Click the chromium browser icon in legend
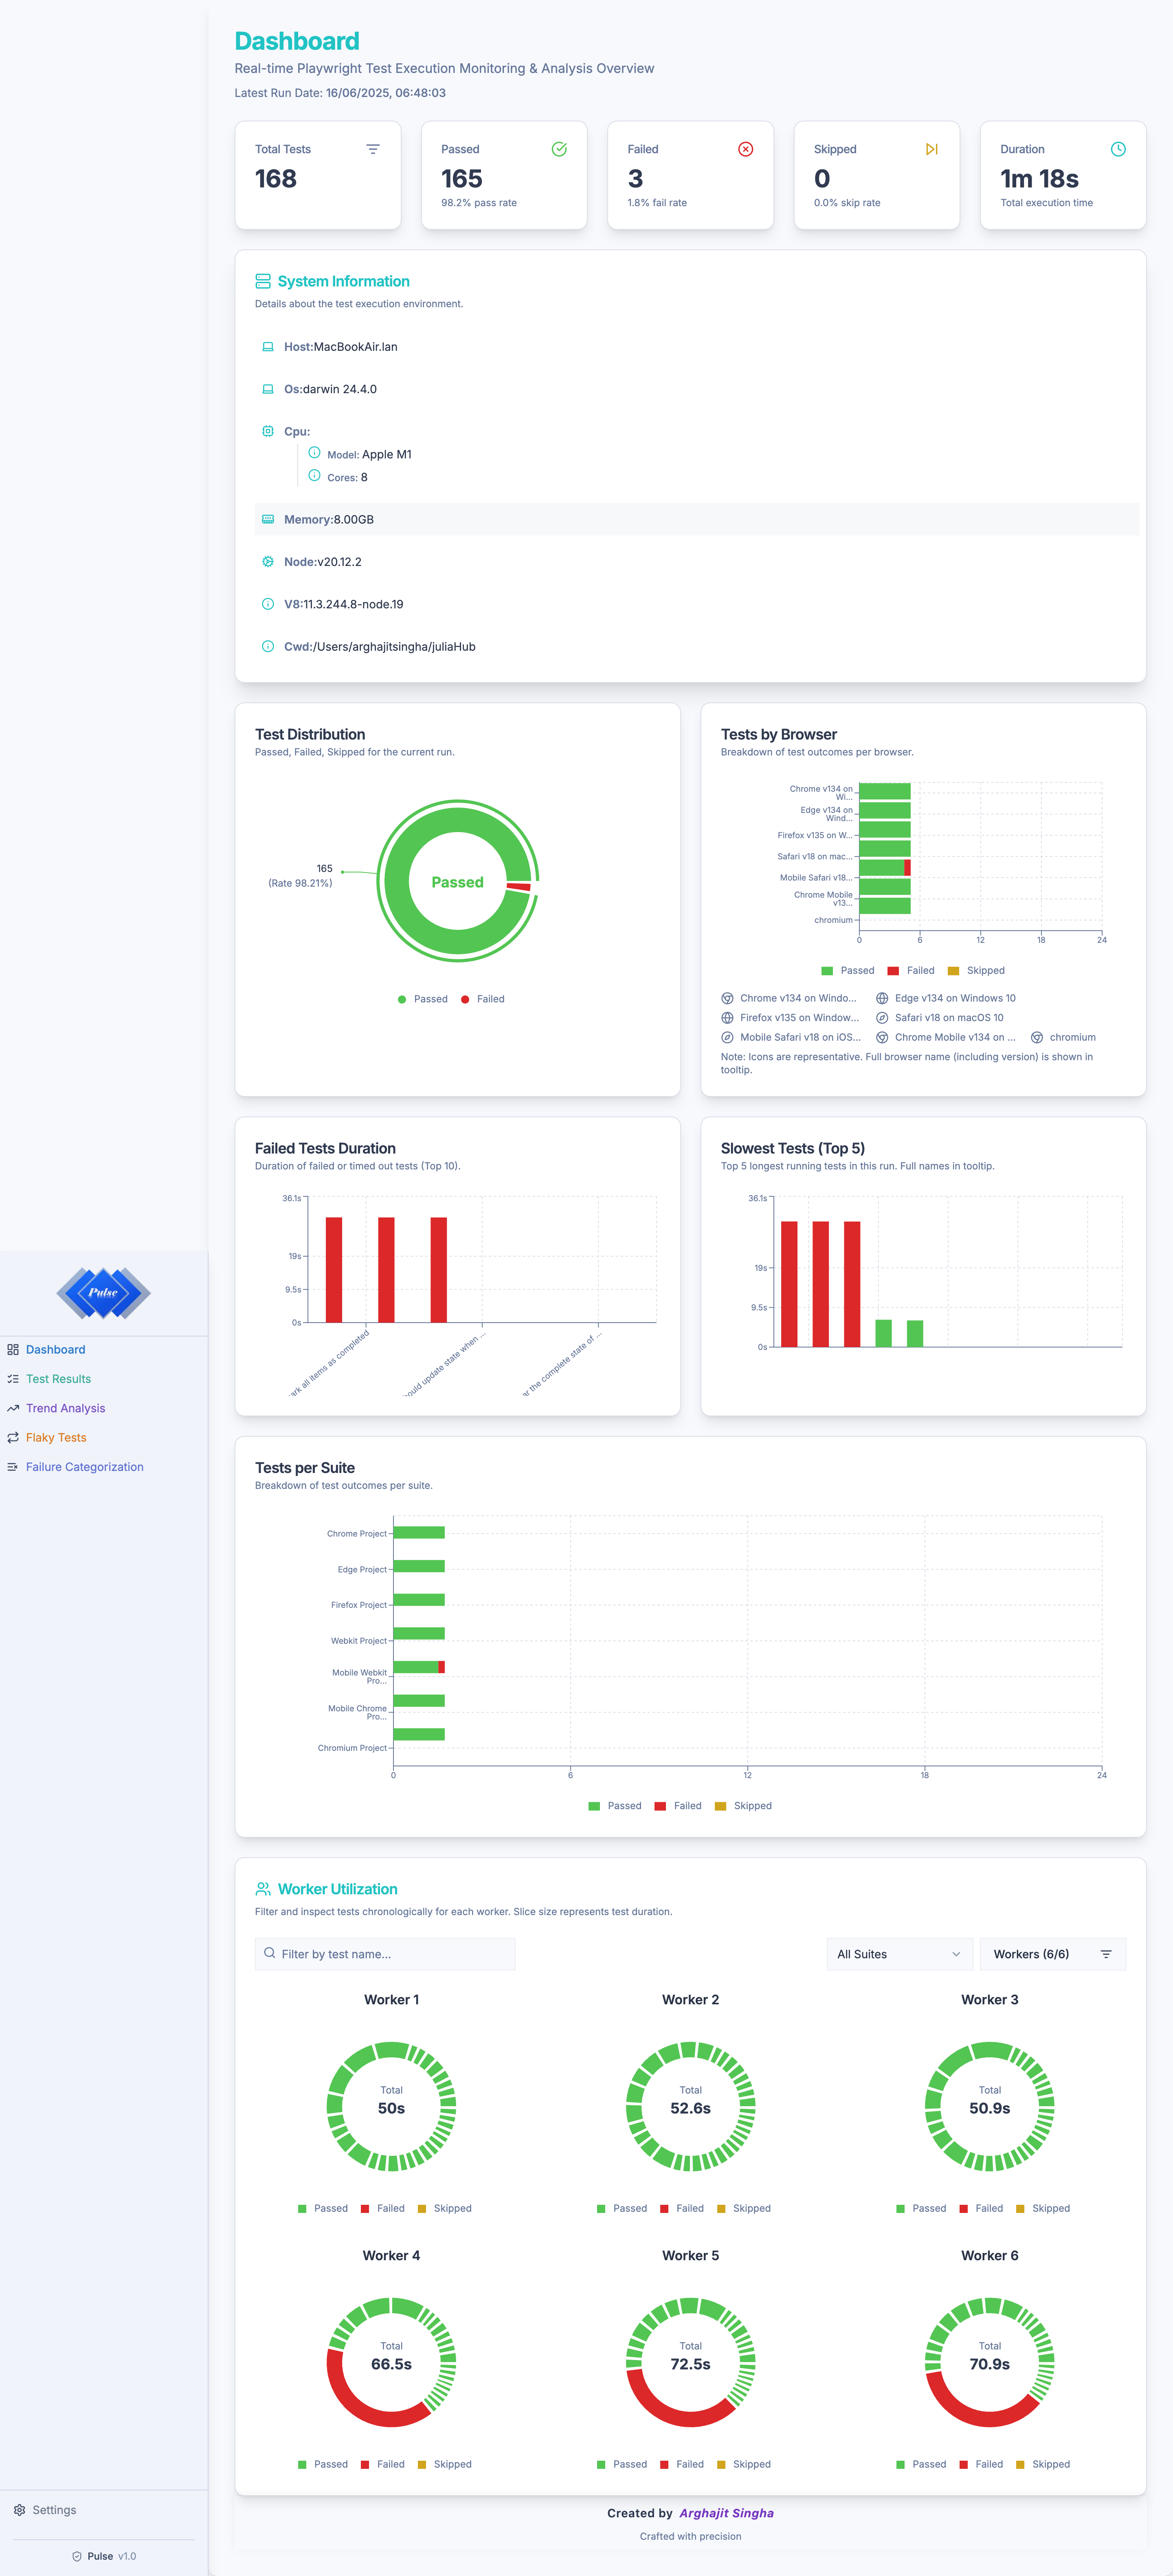This screenshot has height=2576, width=1173. (x=1037, y=1037)
